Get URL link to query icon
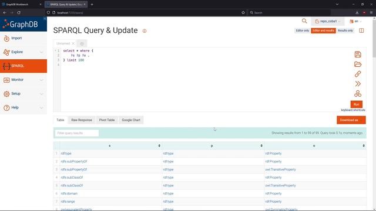Viewport: 376px width, 211px height. tap(358, 74)
